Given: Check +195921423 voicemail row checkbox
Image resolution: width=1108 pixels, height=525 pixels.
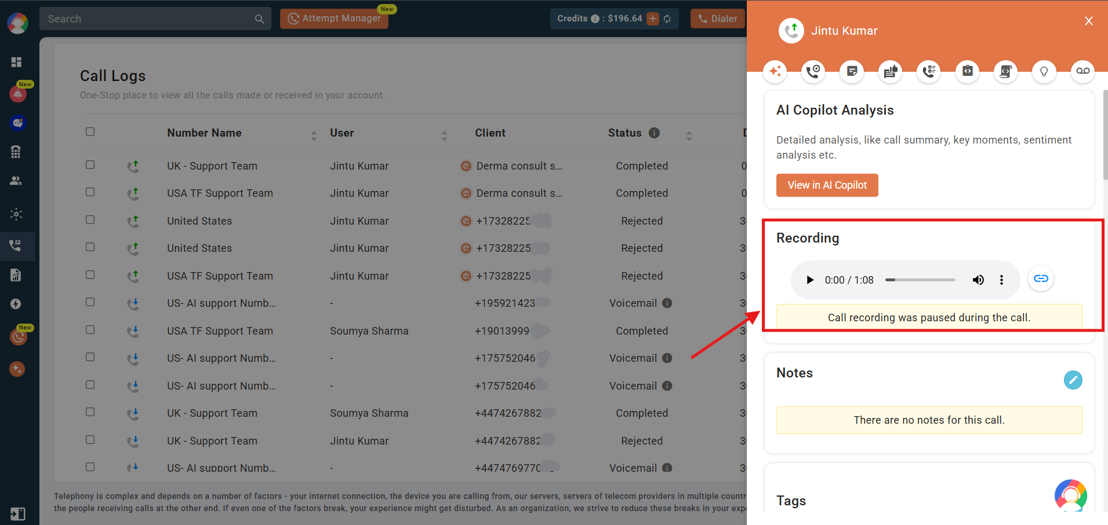Looking at the screenshot, I should click(90, 302).
